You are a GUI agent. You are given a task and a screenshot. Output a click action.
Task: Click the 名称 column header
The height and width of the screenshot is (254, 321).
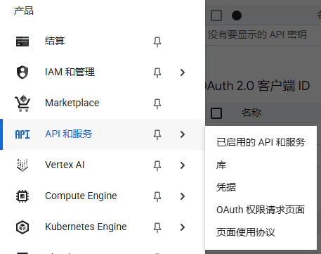pyautogui.click(x=251, y=113)
